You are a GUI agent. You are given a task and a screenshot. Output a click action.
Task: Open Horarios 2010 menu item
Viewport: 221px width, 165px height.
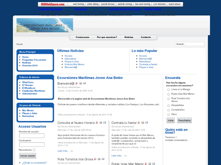click(x=30, y=65)
